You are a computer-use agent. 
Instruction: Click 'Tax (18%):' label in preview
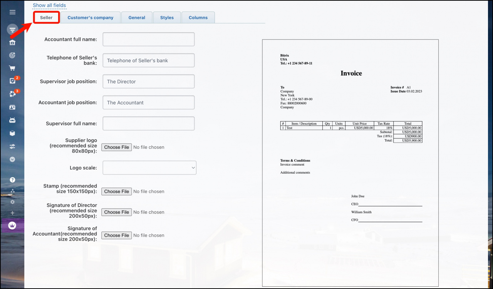[x=385, y=136]
